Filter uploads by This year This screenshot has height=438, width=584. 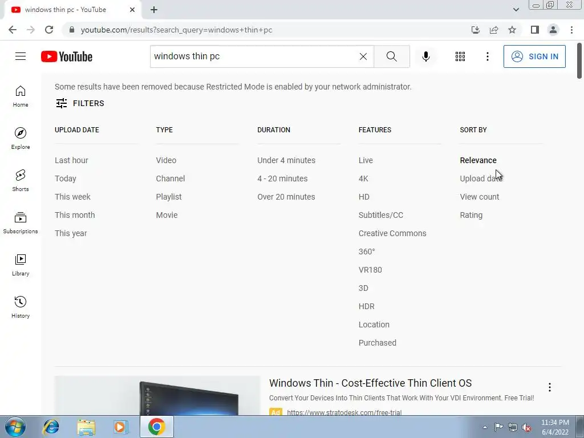point(71,233)
